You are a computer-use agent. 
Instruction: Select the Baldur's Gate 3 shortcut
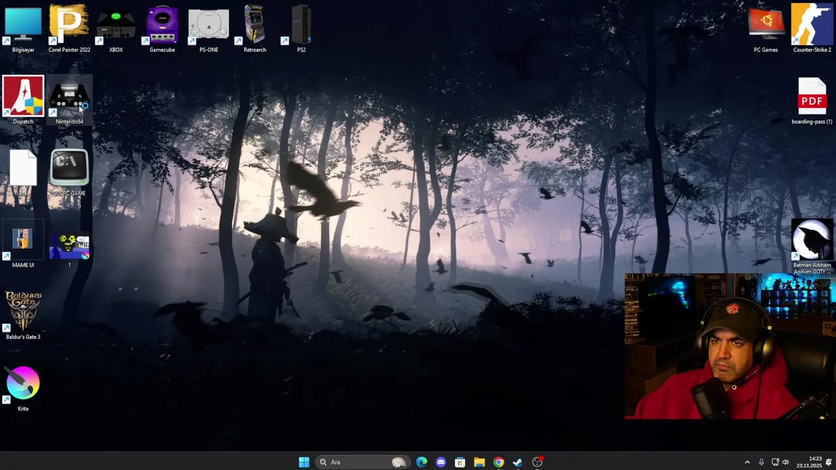pyautogui.click(x=23, y=315)
